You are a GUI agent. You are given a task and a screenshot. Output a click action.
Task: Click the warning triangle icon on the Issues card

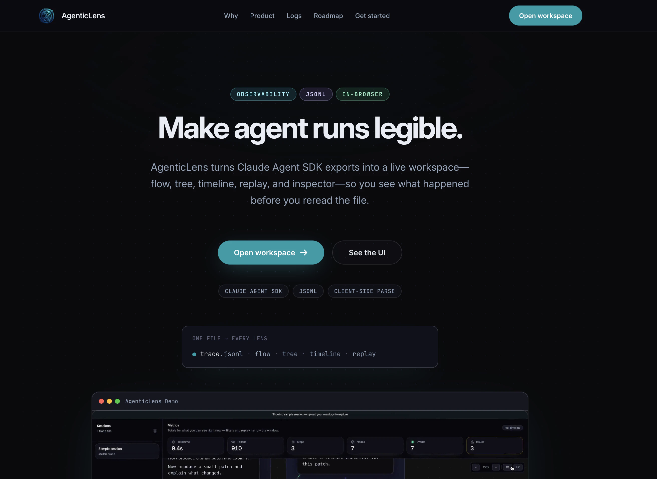pyautogui.click(x=472, y=442)
